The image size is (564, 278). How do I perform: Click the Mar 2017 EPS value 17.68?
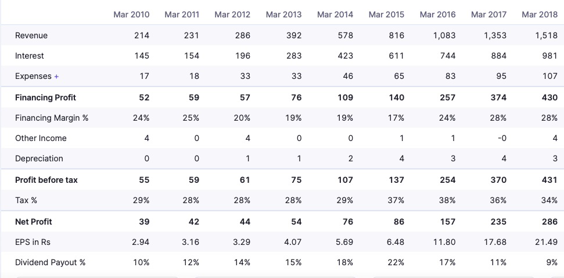click(495, 242)
